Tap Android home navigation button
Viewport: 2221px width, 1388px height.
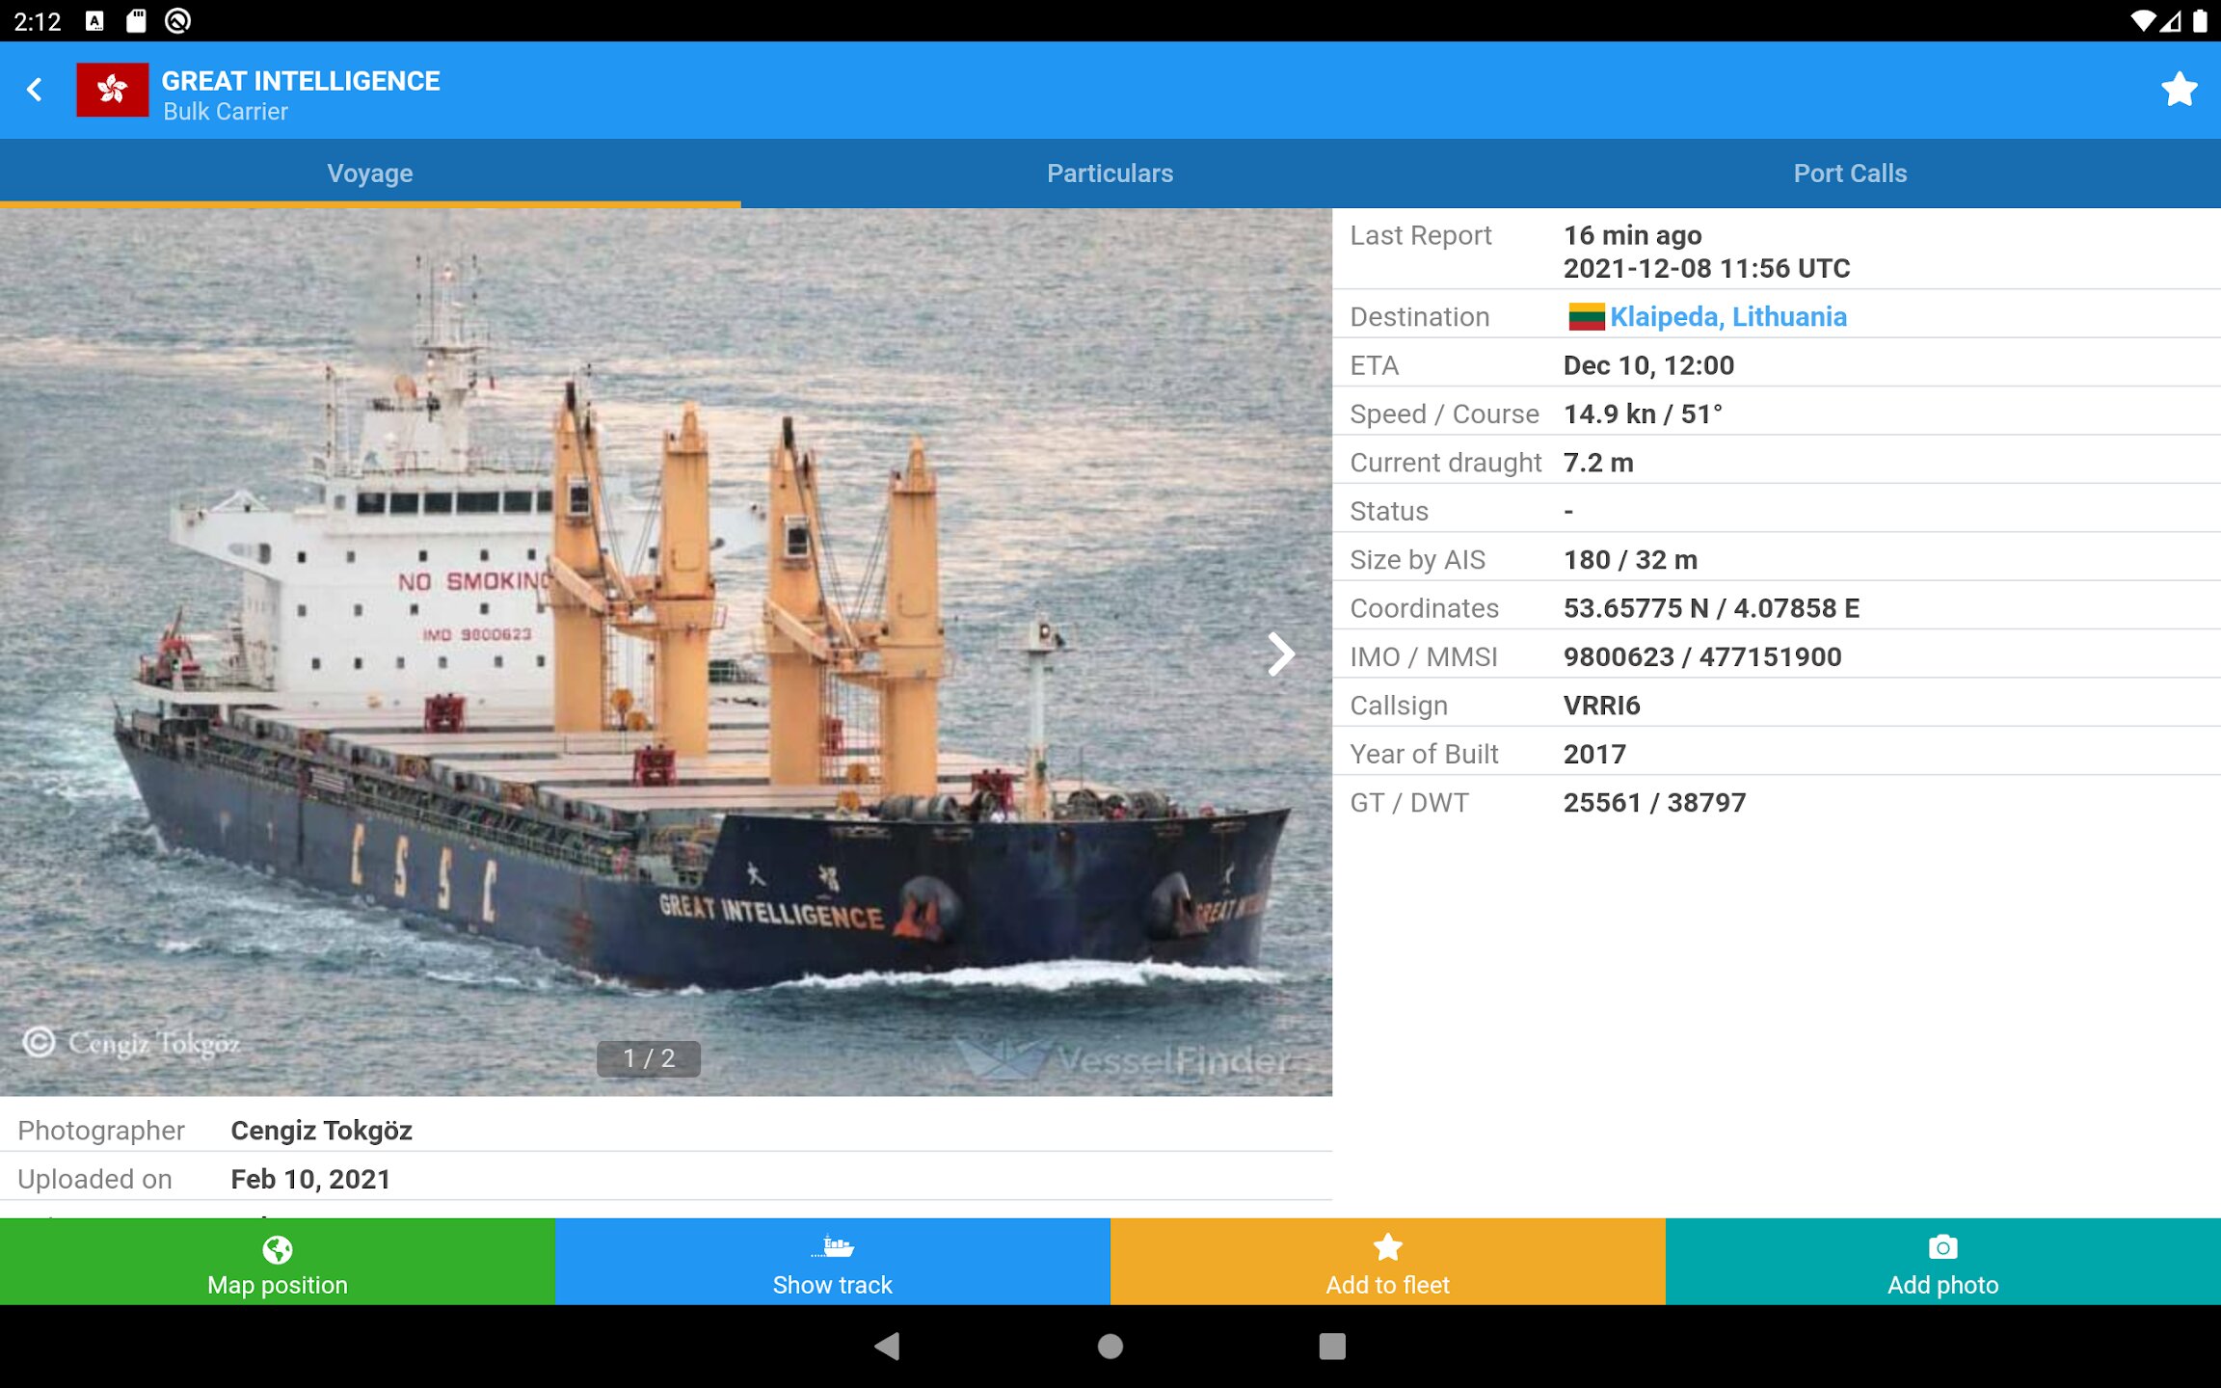coord(1110,1346)
